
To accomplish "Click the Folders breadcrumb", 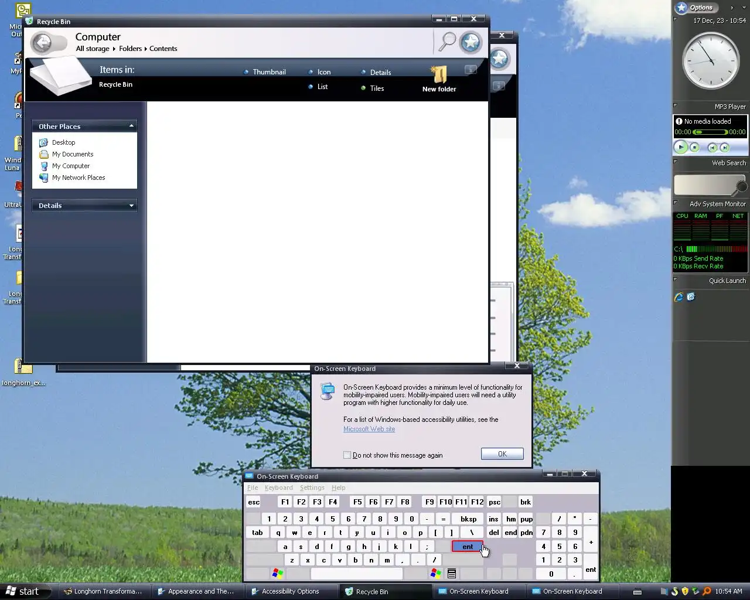I will [x=131, y=49].
